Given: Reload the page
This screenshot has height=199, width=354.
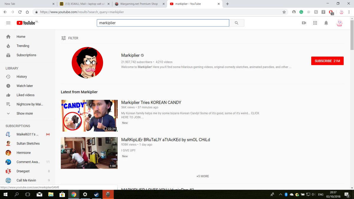Looking at the screenshot, I should (x=20, y=12).
